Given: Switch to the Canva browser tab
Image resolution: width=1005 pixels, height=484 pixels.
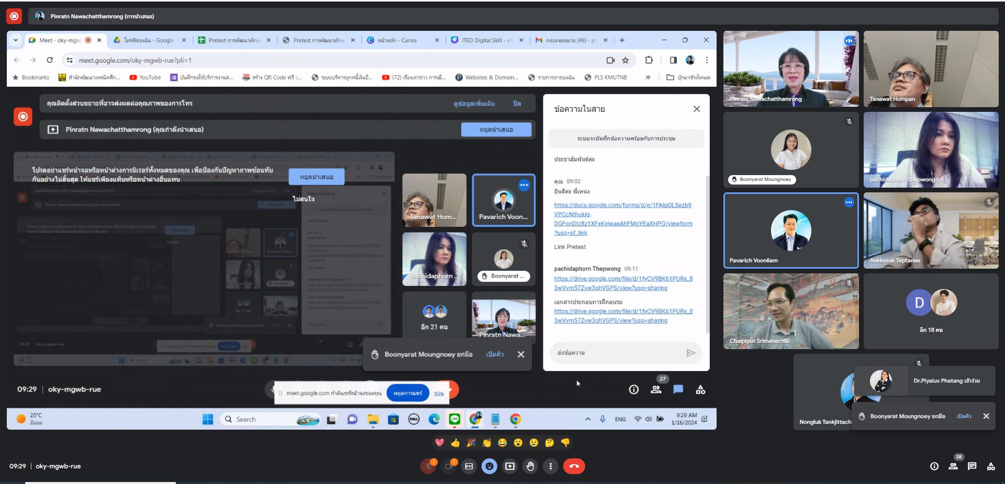Looking at the screenshot, I should click(402, 40).
